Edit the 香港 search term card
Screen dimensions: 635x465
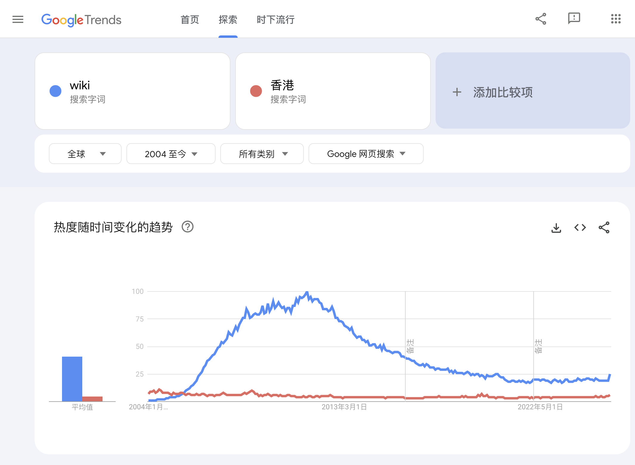(333, 91)
